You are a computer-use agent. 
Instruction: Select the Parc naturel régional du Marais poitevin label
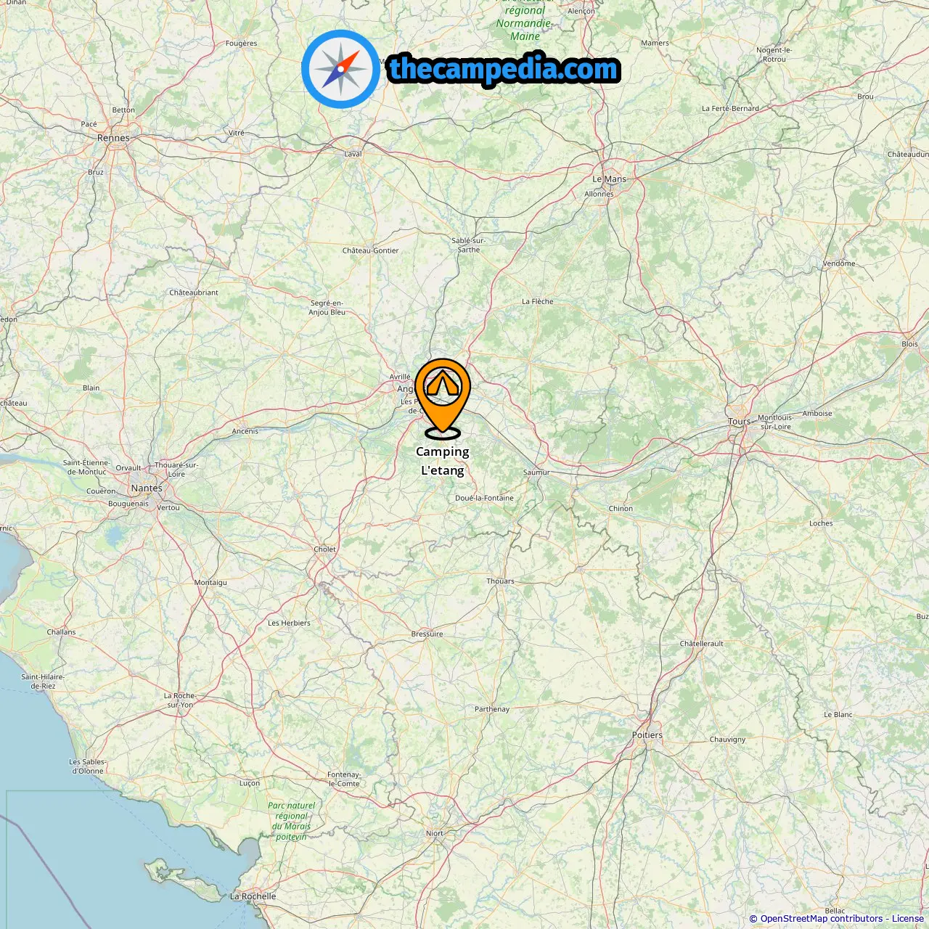pyautogui.click(x=291, y=821)
